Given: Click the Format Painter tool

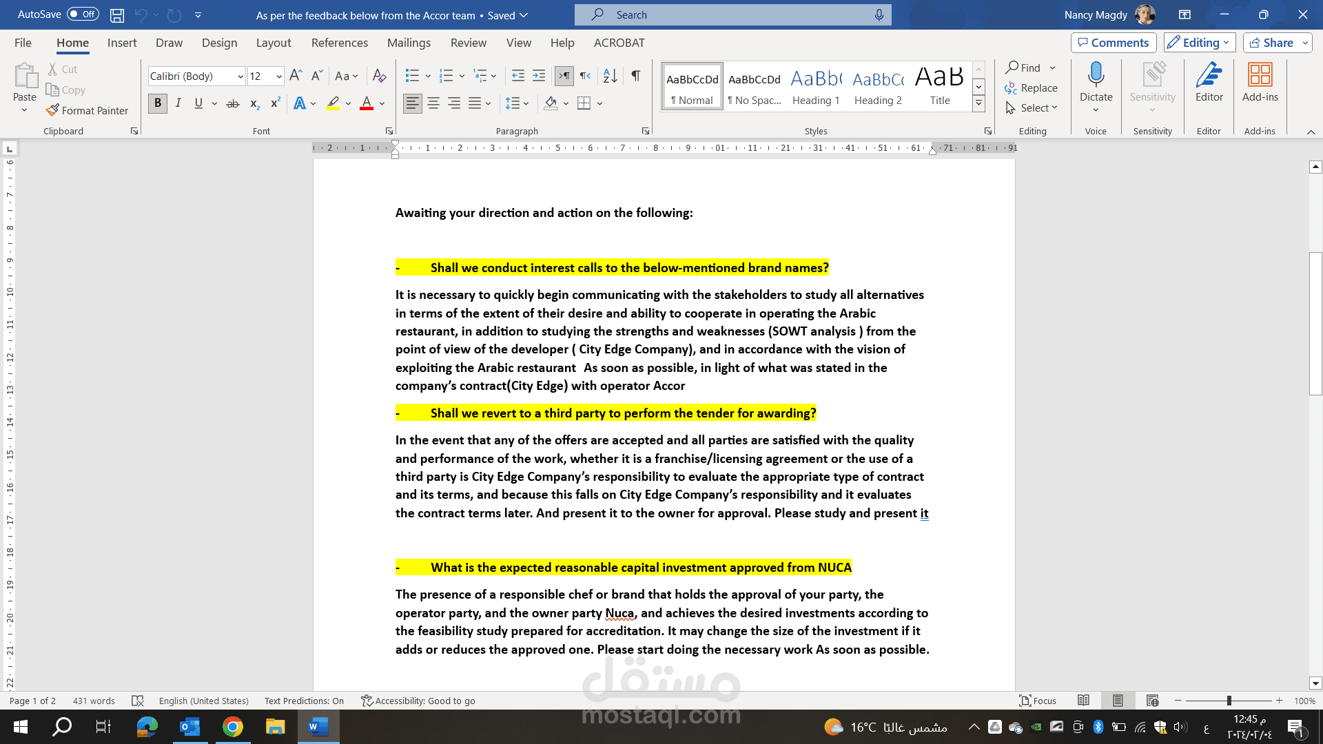Looking at the screenshot, I should click(87, 110).
